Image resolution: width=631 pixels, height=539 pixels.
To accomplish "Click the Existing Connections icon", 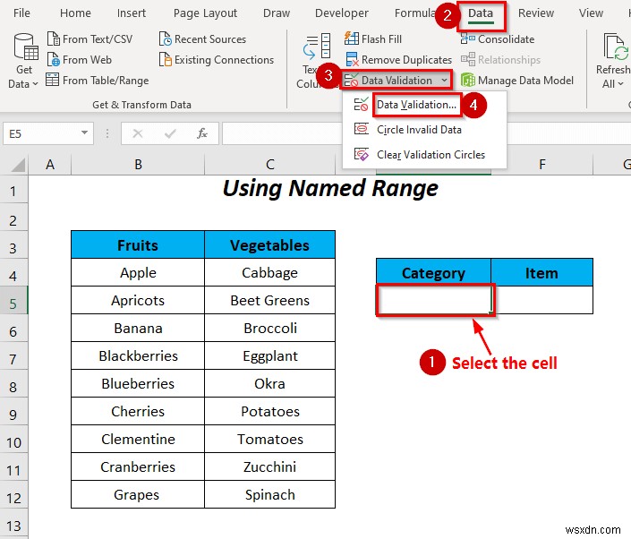I will [165, 60].
